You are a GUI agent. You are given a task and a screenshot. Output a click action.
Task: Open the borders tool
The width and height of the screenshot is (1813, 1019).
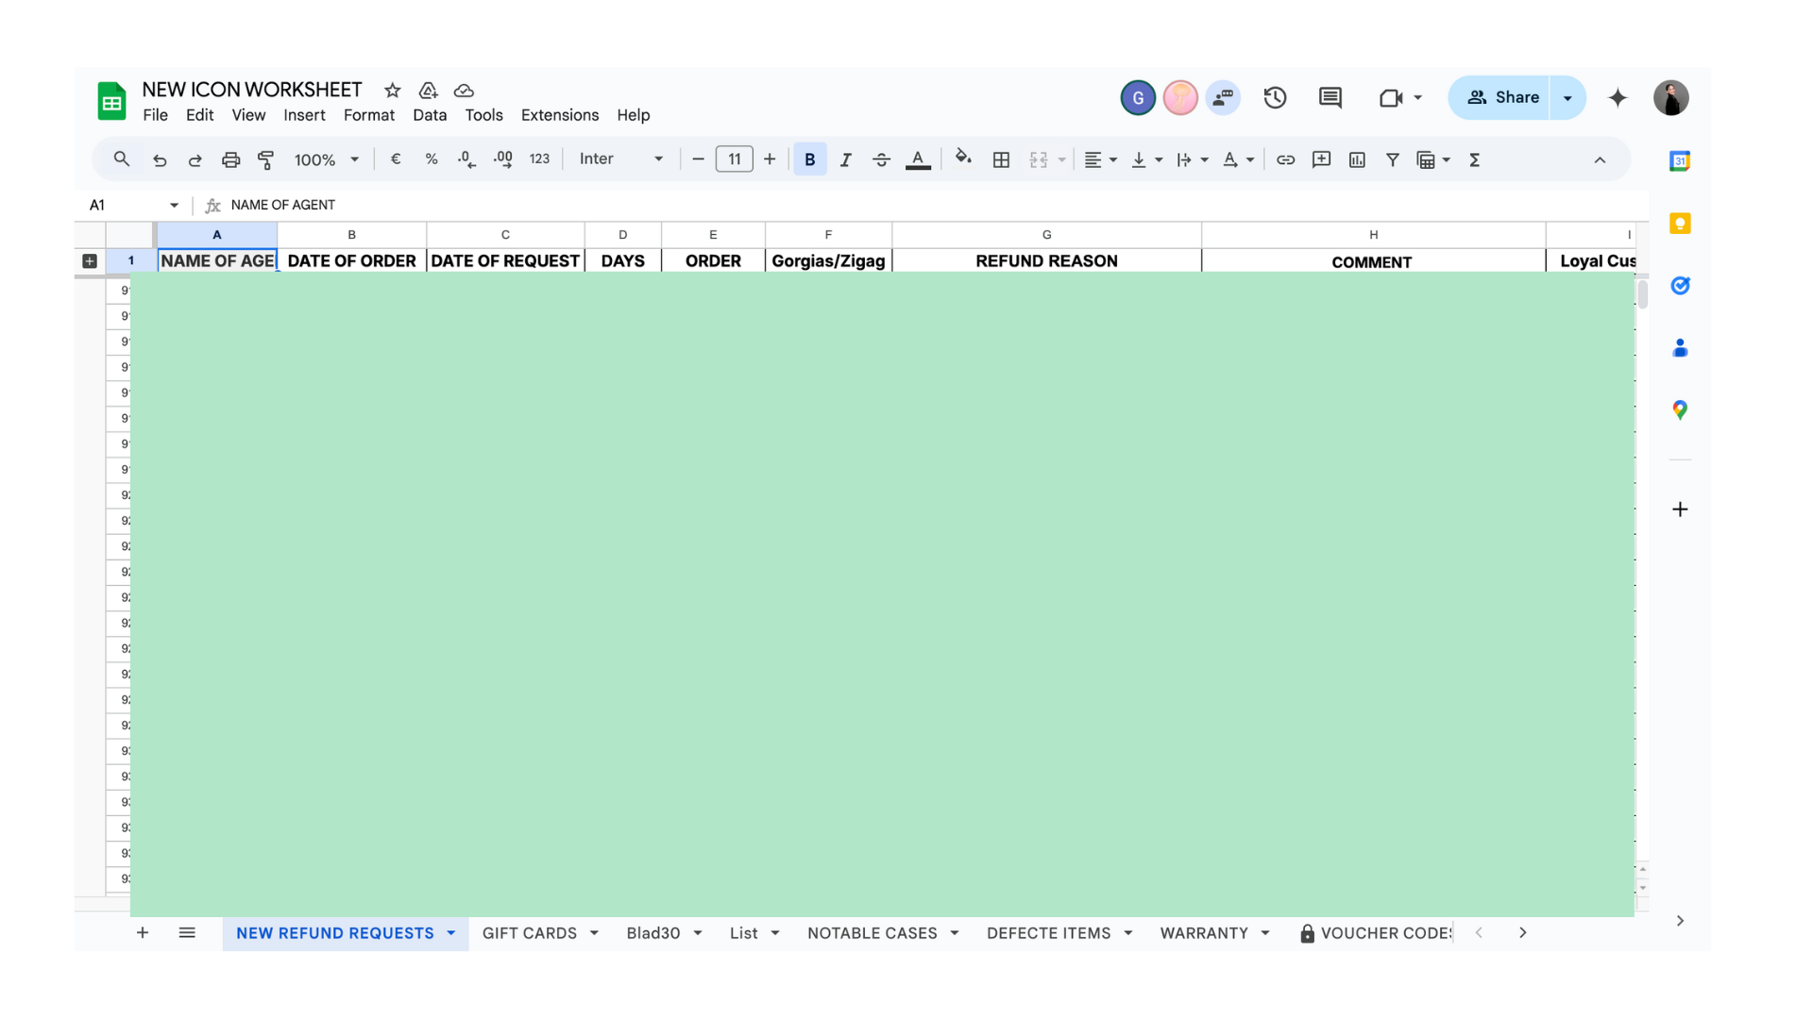coord(1001,159)
